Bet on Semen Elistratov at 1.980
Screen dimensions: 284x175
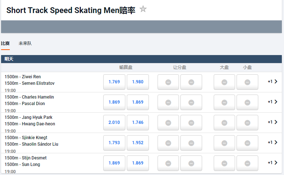coord(138,82)
